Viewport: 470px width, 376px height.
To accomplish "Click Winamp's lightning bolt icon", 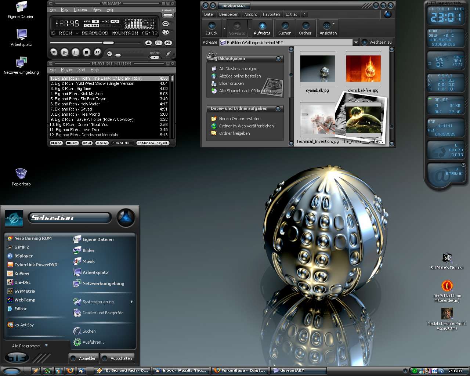I will (x=169, y=54).
